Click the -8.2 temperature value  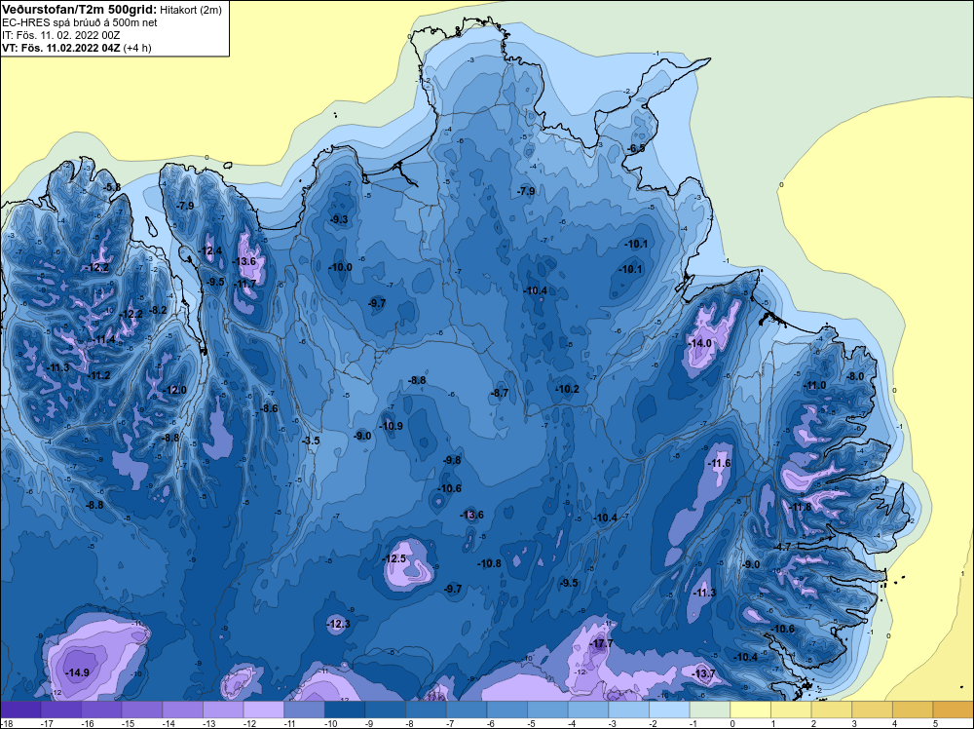click(x=158, y=310)
